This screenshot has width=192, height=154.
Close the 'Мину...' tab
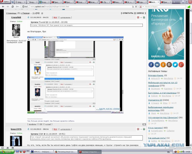[x=122, y=2]
